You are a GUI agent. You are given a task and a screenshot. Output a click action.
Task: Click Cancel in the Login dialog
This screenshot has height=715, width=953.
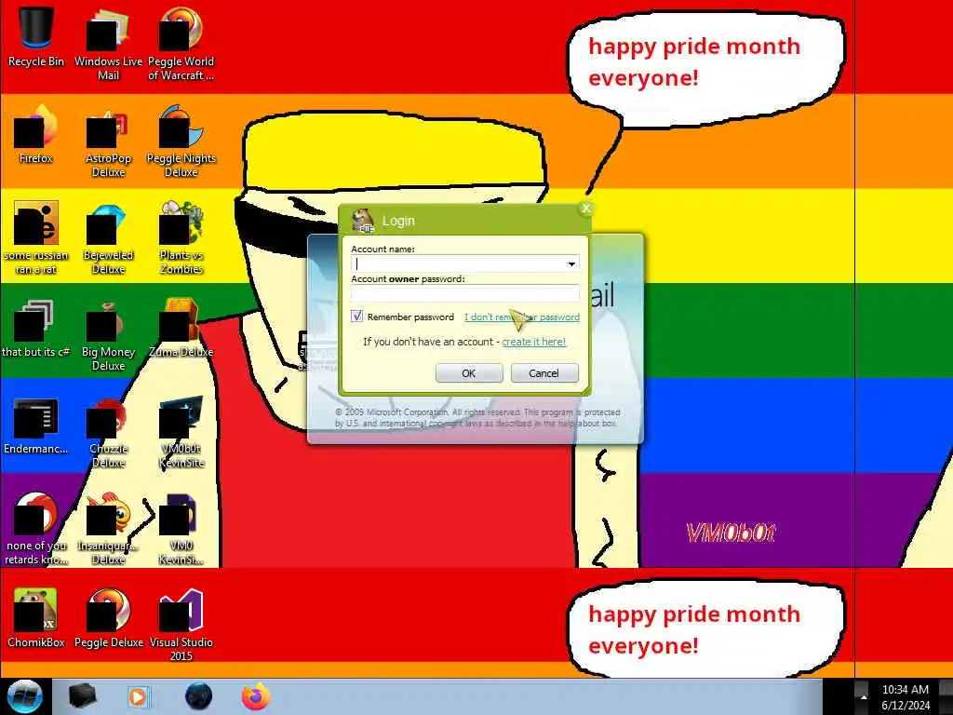click(544, 372)
